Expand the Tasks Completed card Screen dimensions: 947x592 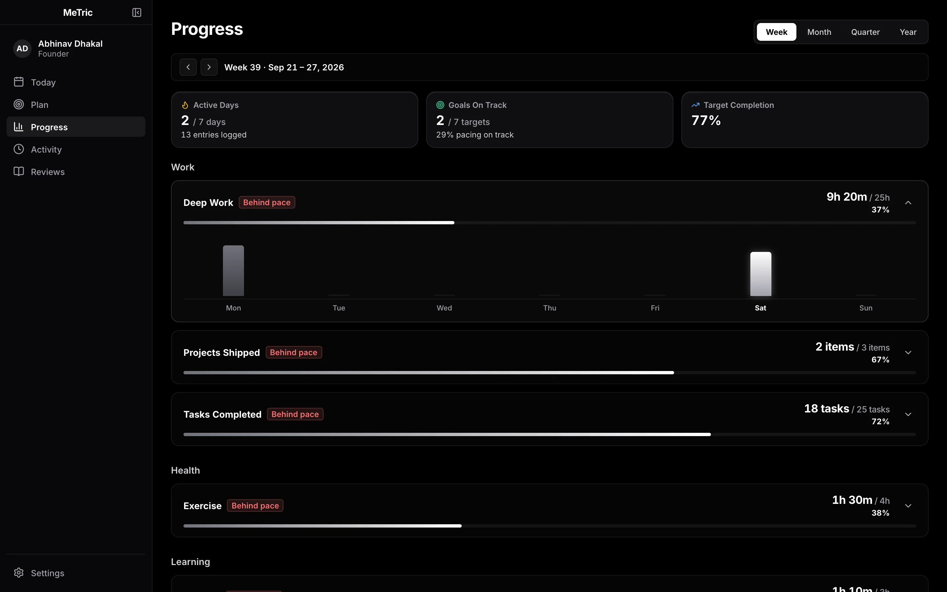click(x=908, y=414)
